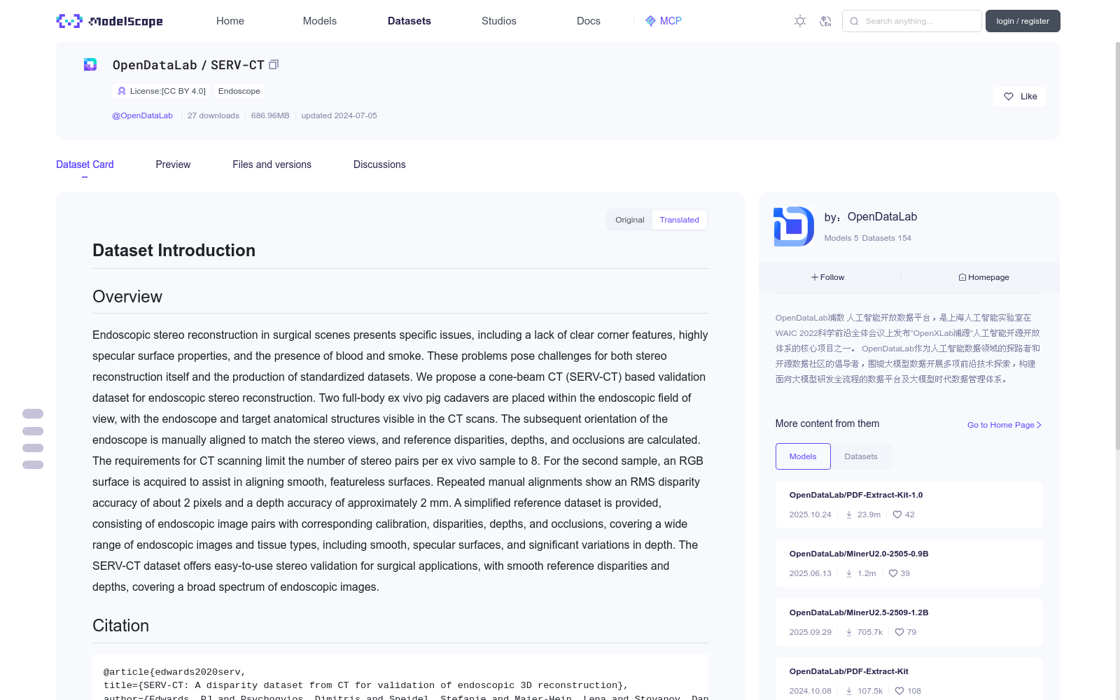Like the SERV-CT dataset

[x=1019, y=97]
